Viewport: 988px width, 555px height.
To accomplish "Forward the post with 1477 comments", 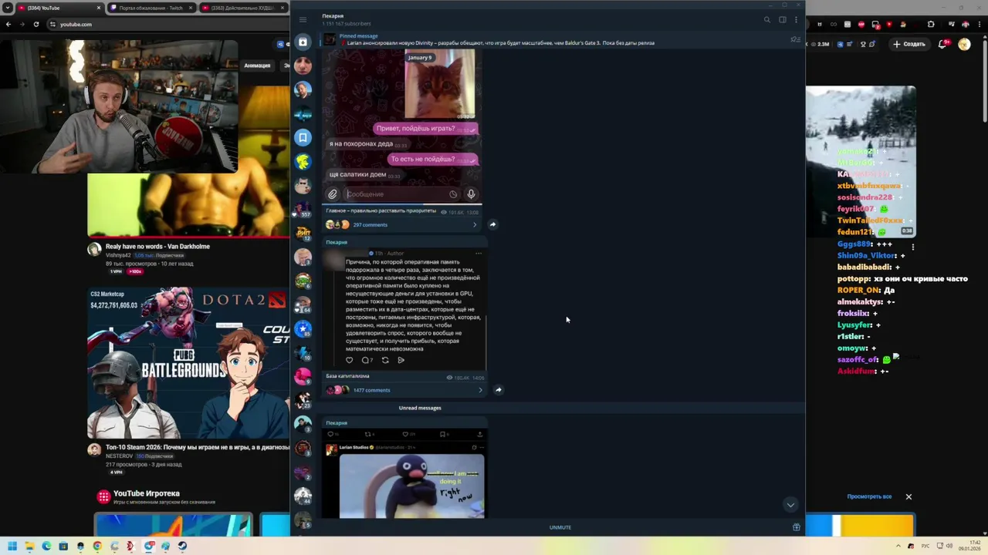I will coord(498,389).
